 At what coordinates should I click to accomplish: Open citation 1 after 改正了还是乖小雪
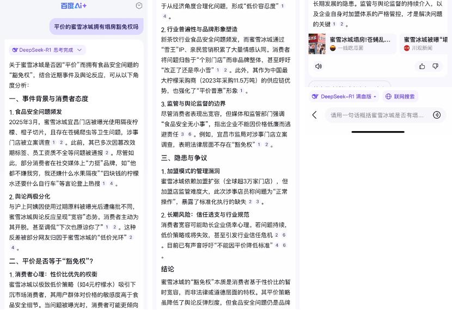coord(218,70)
